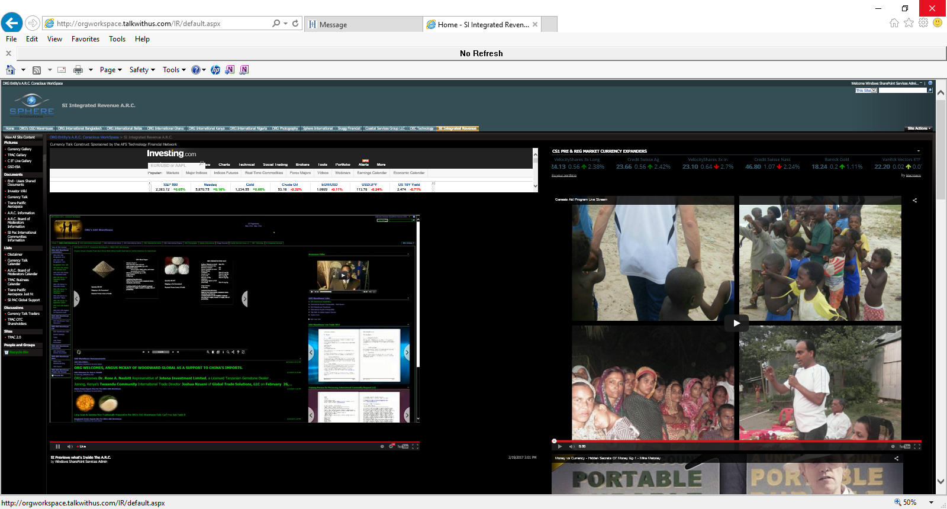Mute the right video volume icon

572,446
